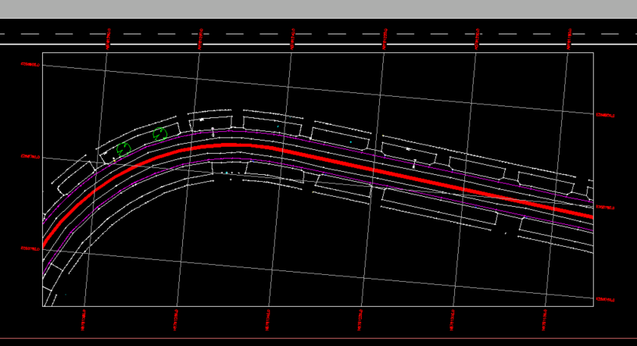
Task: Pick the bottom-right red coordinate label
Action: point(605,299)
